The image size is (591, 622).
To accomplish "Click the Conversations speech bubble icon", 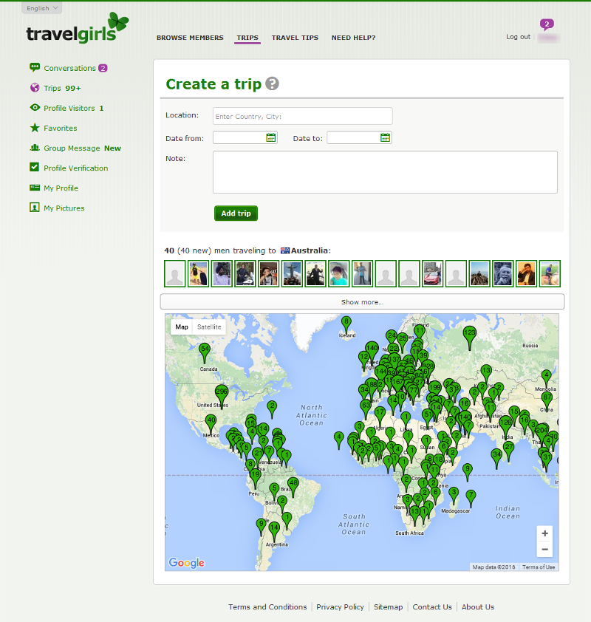I will [x=35, y=67].
